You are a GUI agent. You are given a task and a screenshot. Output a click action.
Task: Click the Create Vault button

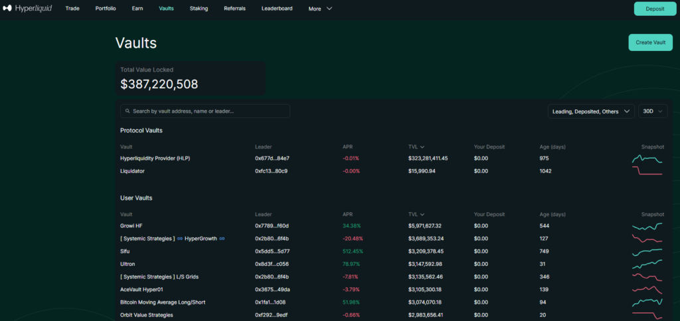pos(650,42)
